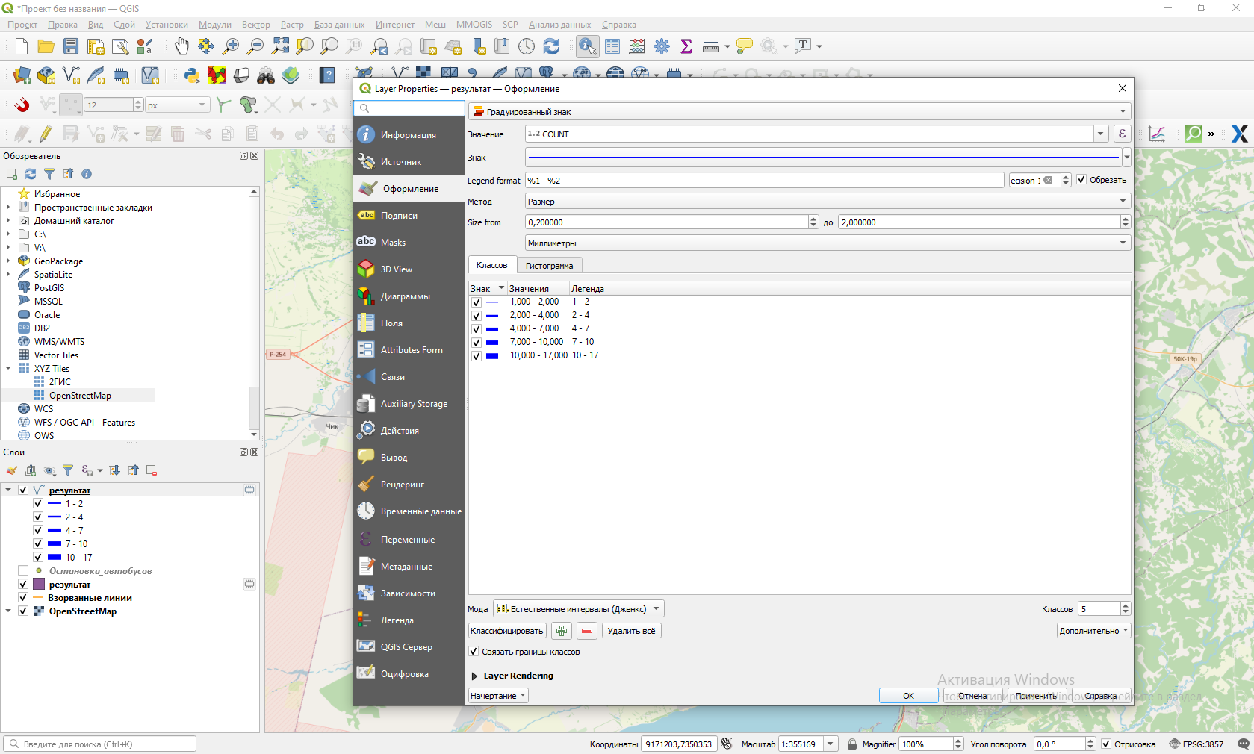Open the Vector menu
Screen dimensions: 1254x754
(255, 25)
